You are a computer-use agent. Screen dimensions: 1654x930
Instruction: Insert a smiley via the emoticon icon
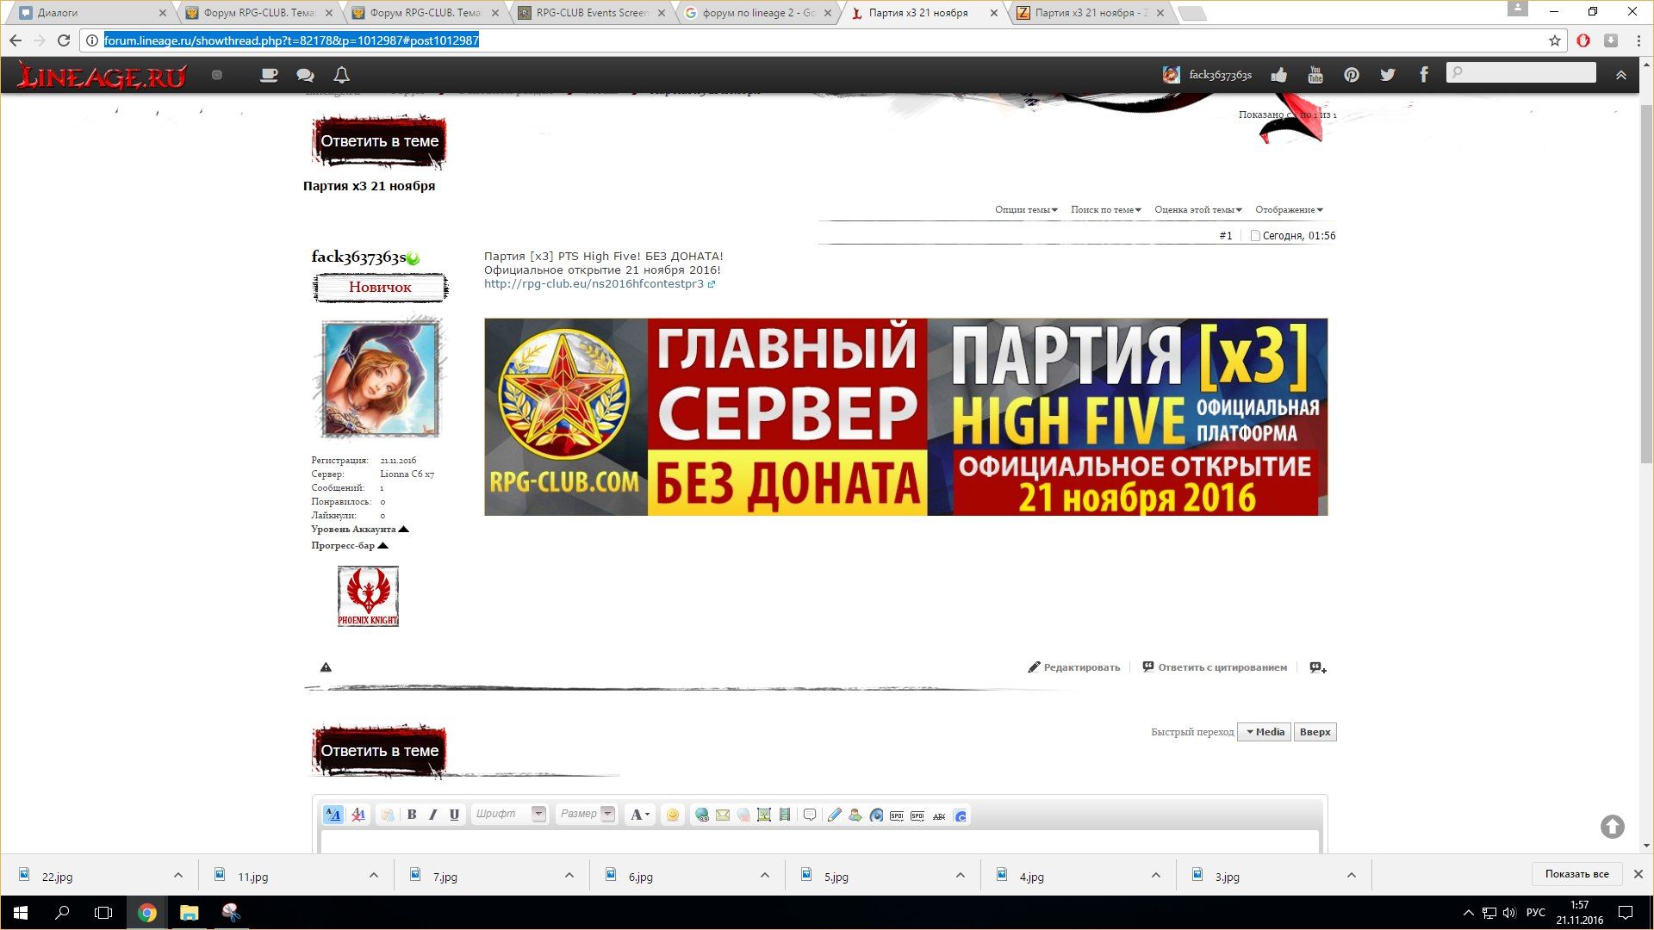click(x=673, y=815)
